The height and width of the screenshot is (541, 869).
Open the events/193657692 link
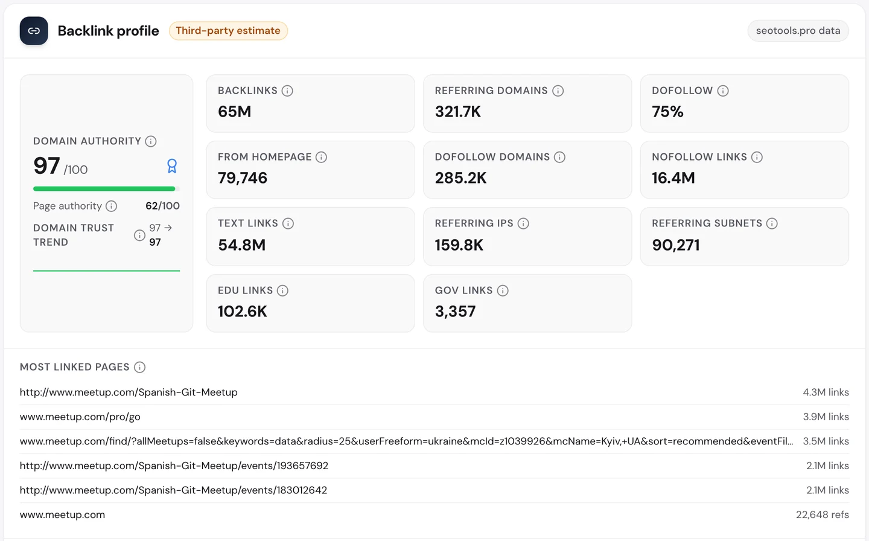(174, 466)
